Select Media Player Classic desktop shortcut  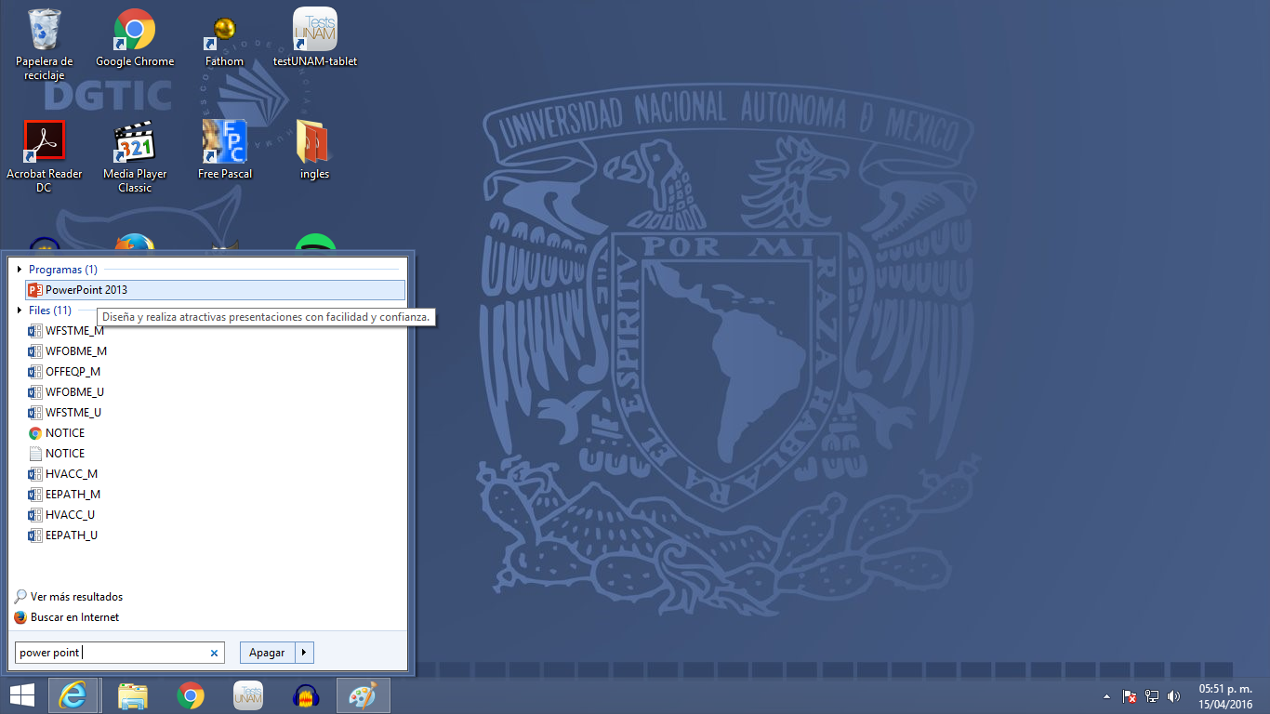click(135, 156)
